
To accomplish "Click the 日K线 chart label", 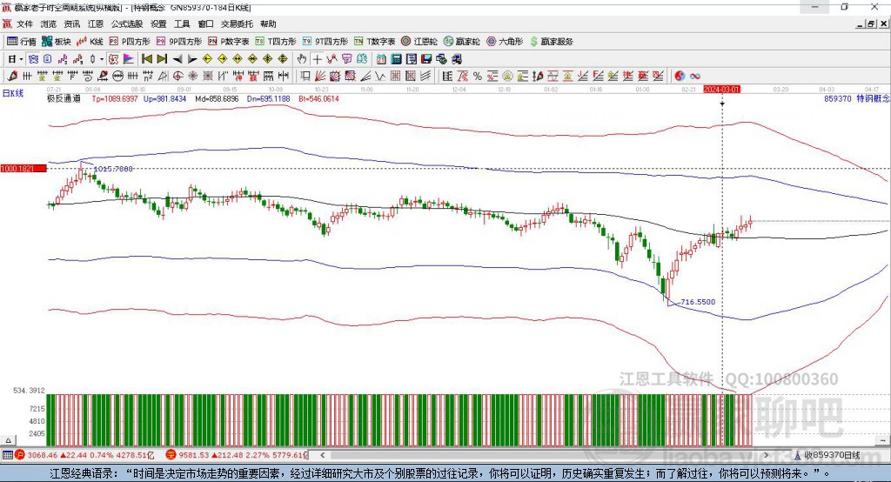I will point(13,93).
